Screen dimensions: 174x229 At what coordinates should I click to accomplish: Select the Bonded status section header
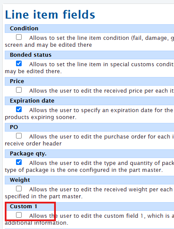coord(89,55)
